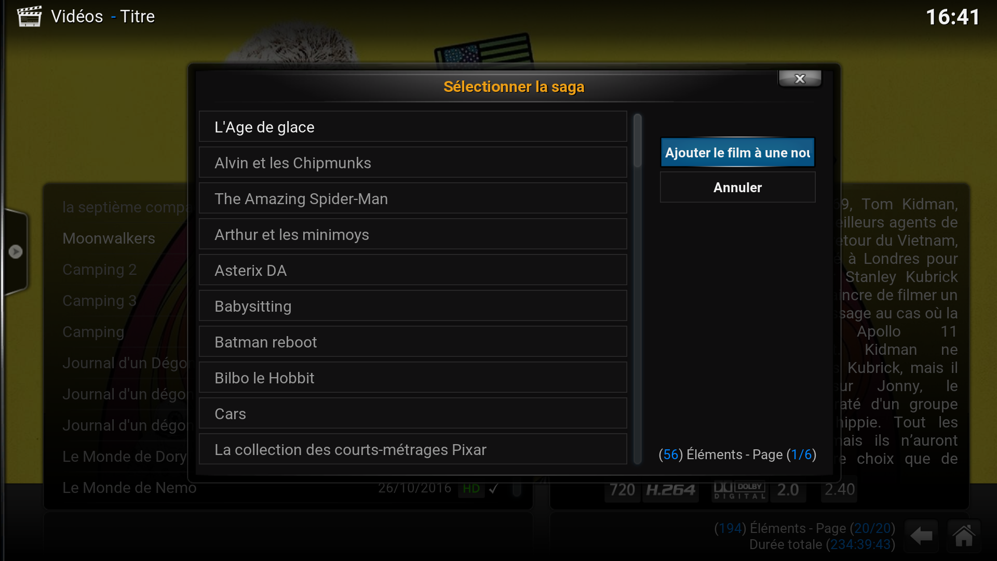Select Asterix DA saga
The width and height of the screenshot is (997, 561).
[x=413, y=270]
